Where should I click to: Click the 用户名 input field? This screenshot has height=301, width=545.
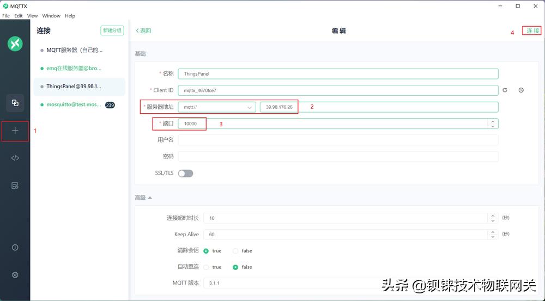pos(338,140)
